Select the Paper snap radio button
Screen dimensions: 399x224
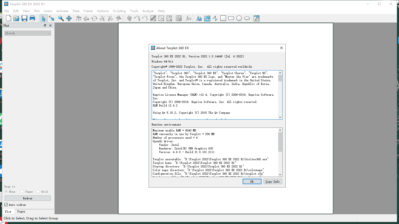tap(22, 192)
